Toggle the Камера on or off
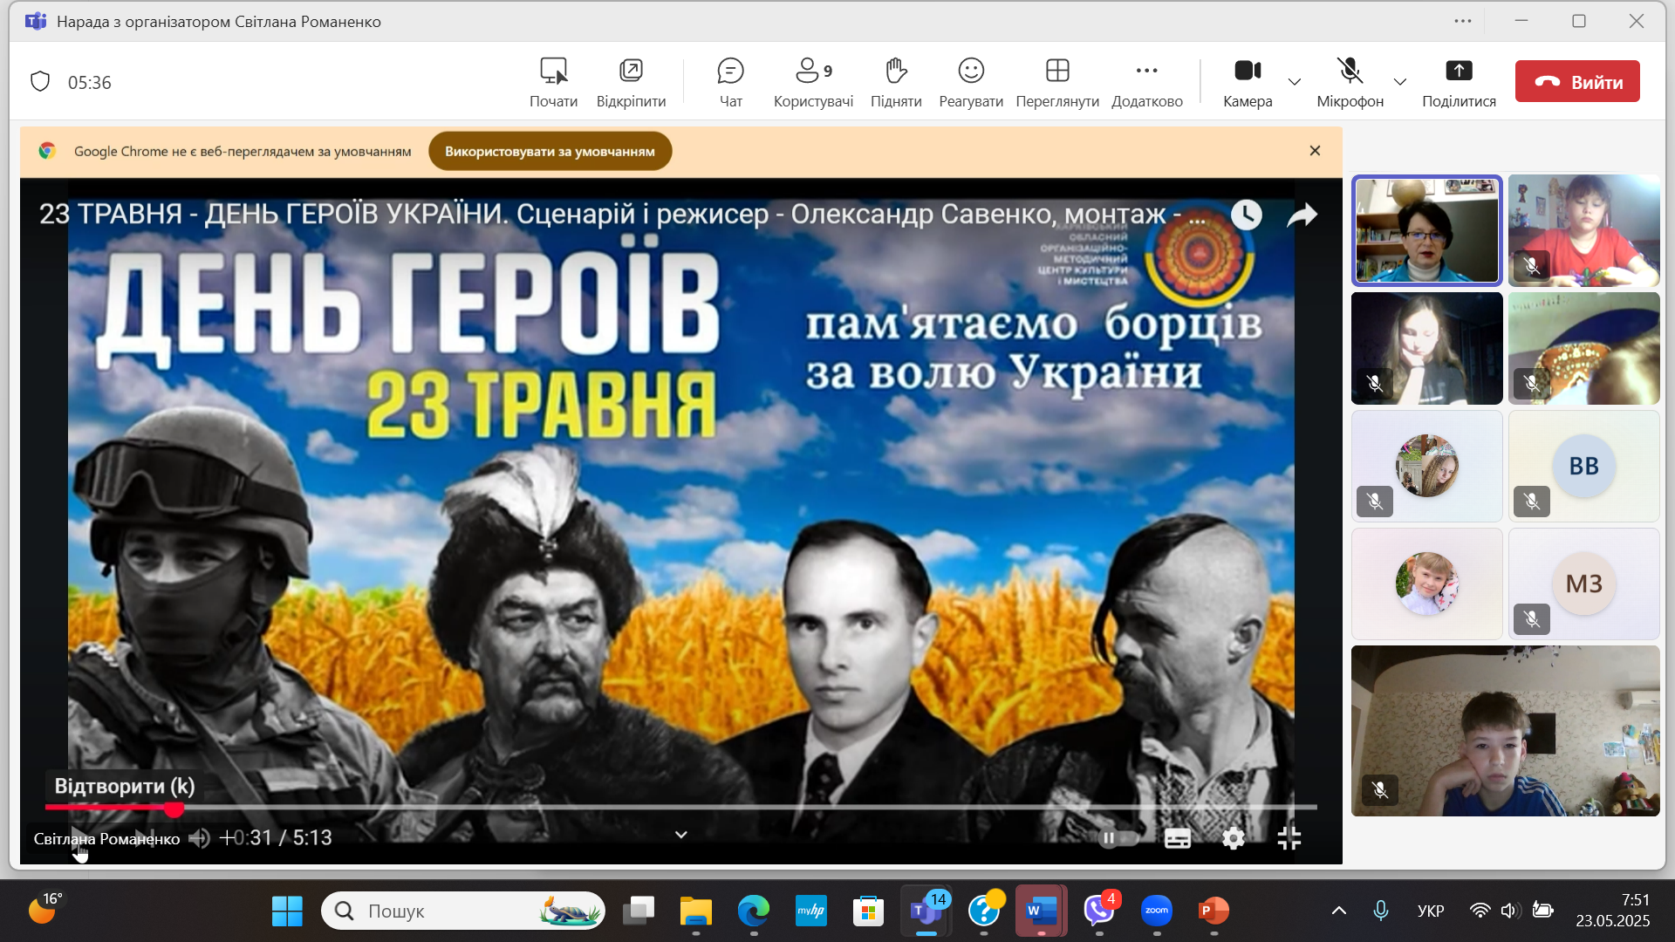Screen dimensions: 1675x942 click(x=1248, y=82)
